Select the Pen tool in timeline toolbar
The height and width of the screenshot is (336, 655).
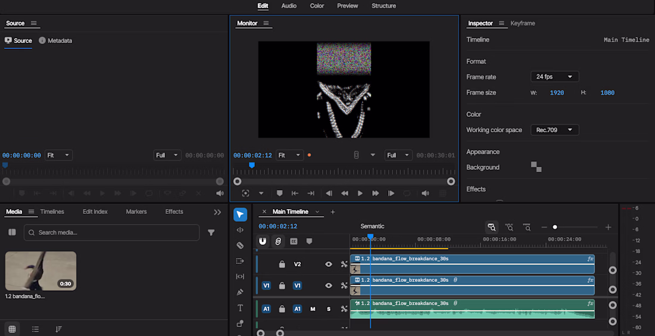pyautogui.click(x=240, y=292)
